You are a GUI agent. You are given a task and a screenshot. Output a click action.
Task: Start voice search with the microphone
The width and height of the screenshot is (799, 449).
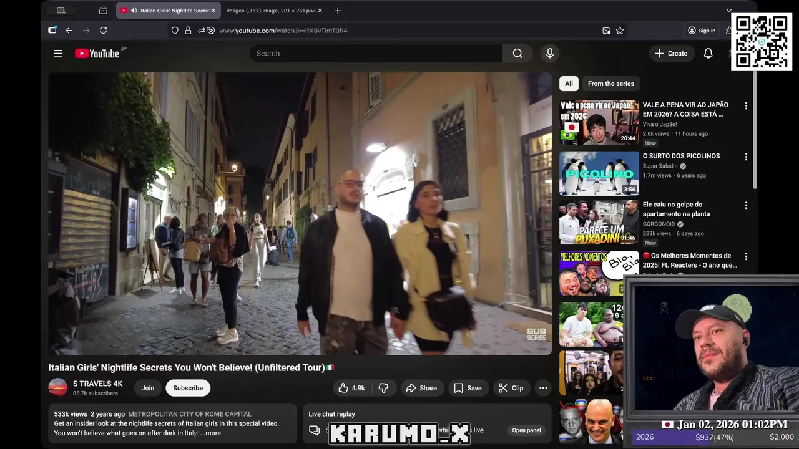coord(550,54)
